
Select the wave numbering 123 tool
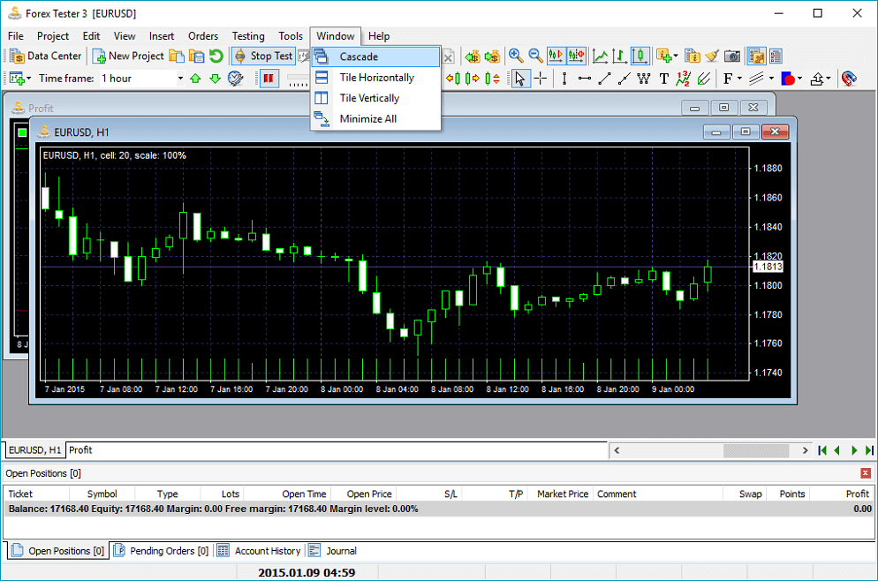[x=683, y=79]
